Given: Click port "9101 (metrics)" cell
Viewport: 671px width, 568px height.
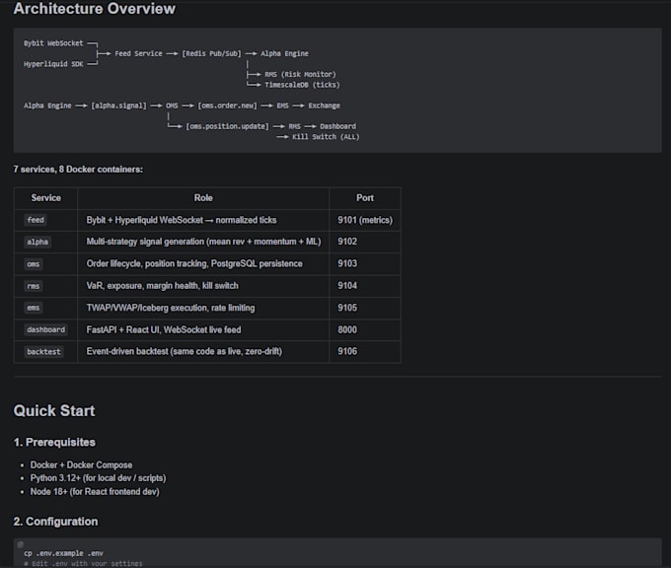Looking at the screenshot, I should (x=365, y=220).
